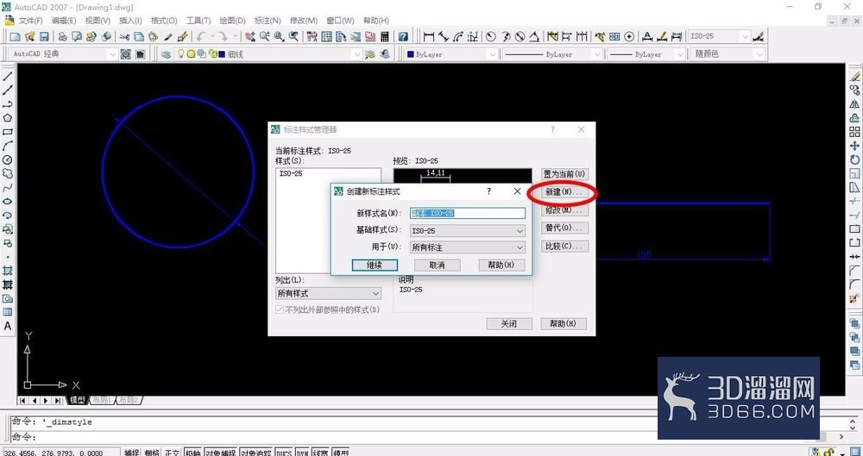863x456 pixels.
Task: Click the Layer Properties Manager icon
Action: coord(166,54)
